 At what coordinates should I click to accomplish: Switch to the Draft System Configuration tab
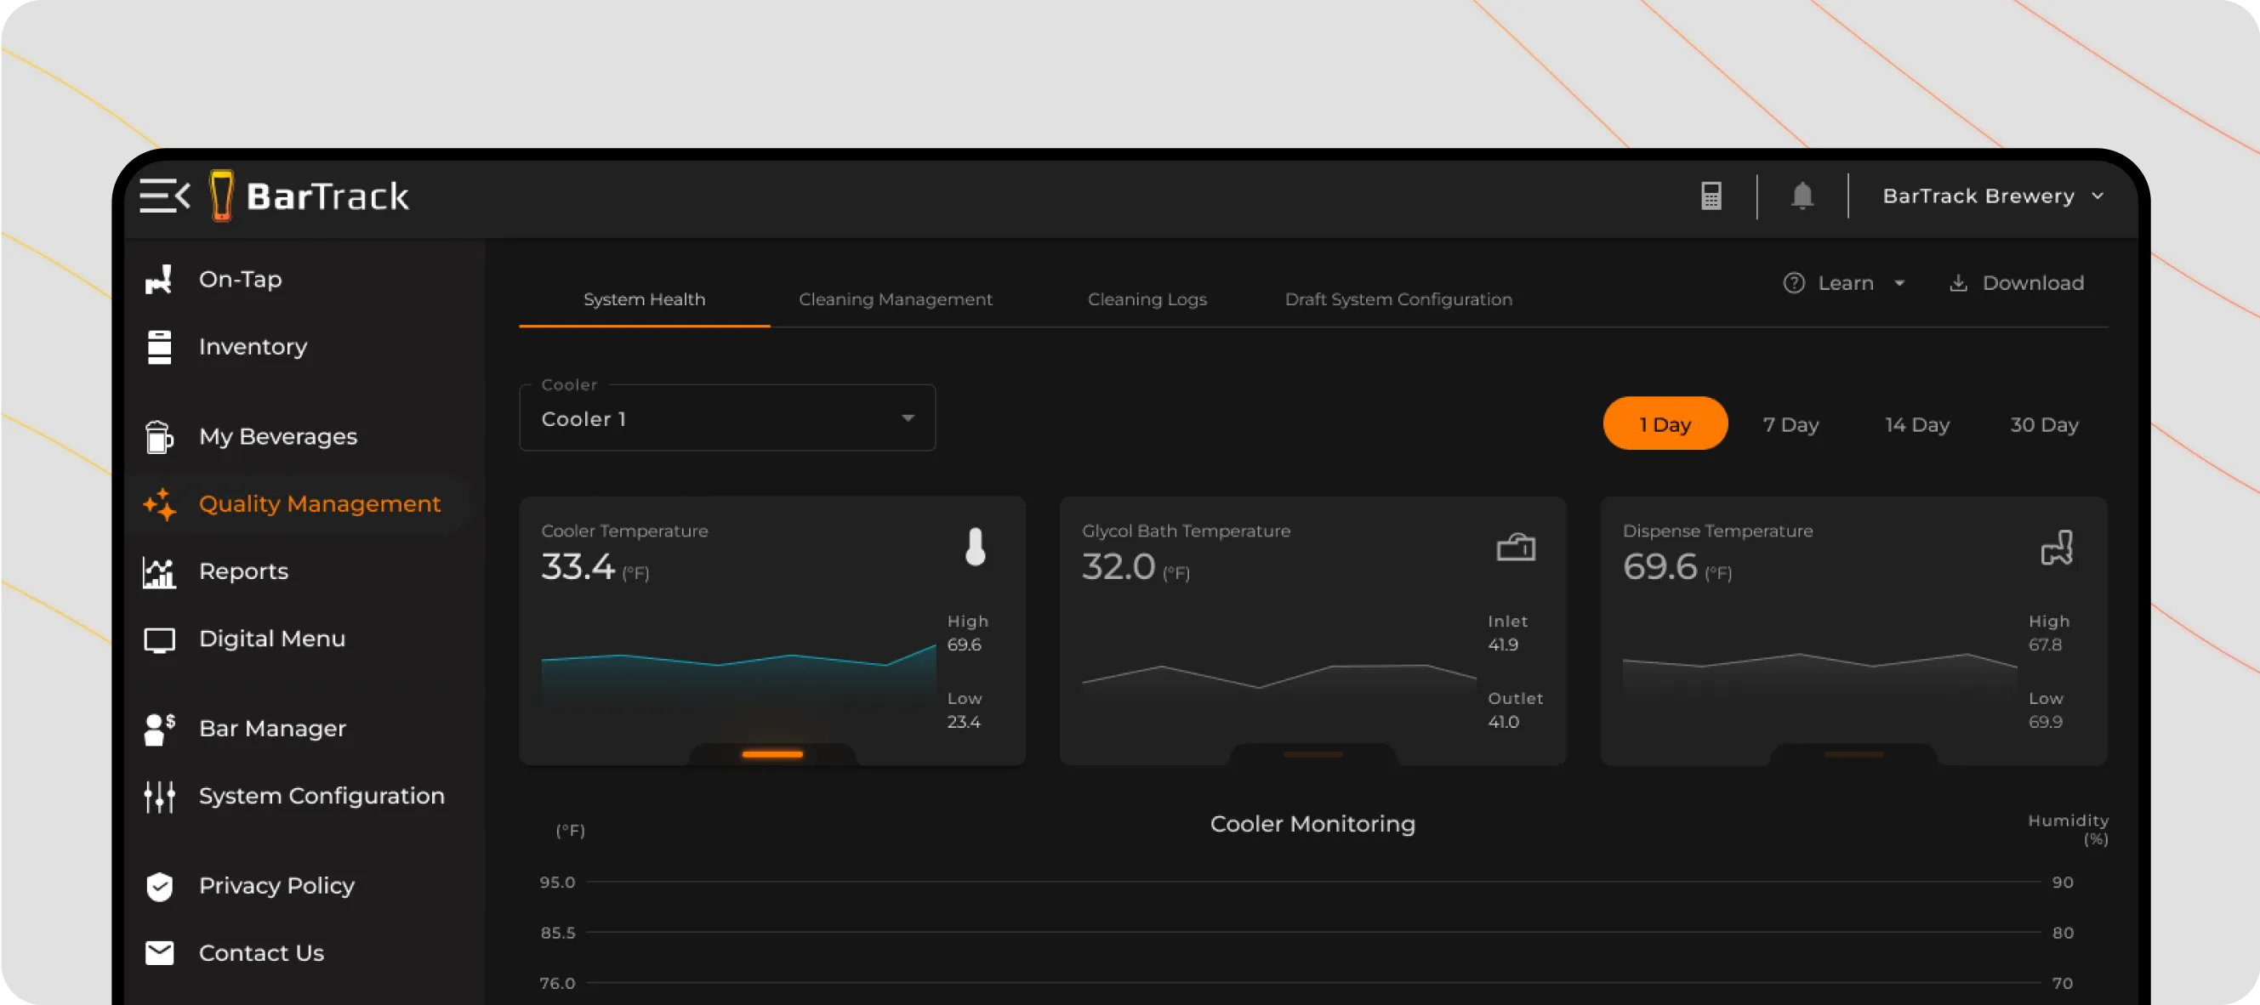coord(1398,300)
